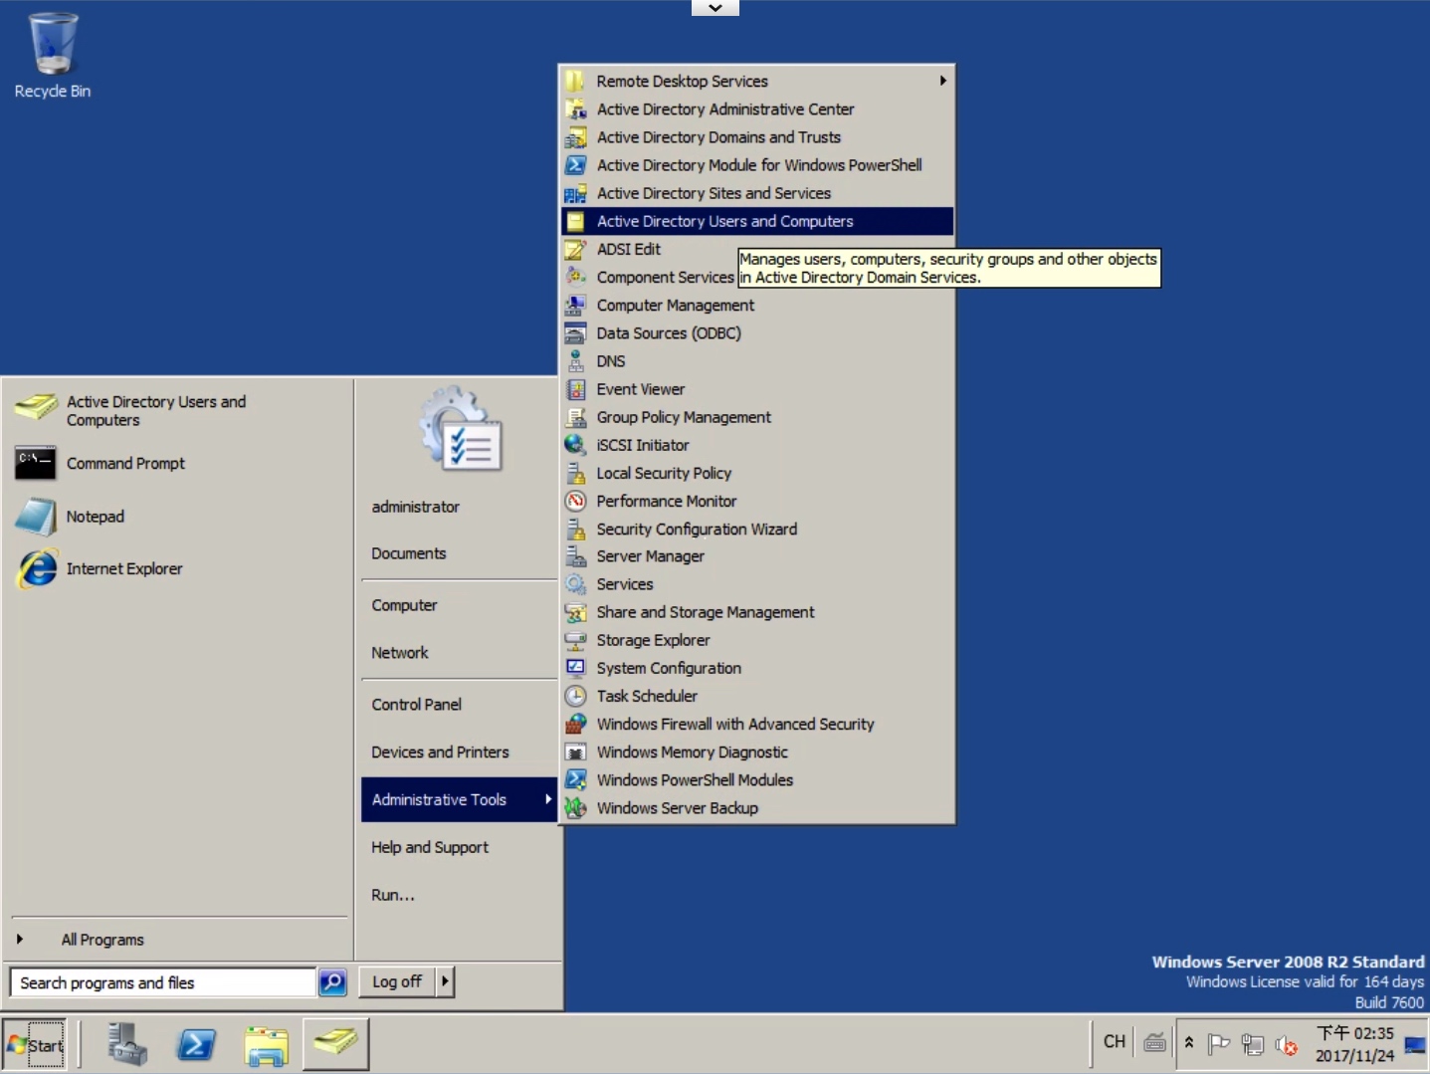The image size is (1430, 1074).
Task: Click the Services gear icon
Action: point(575,584)
